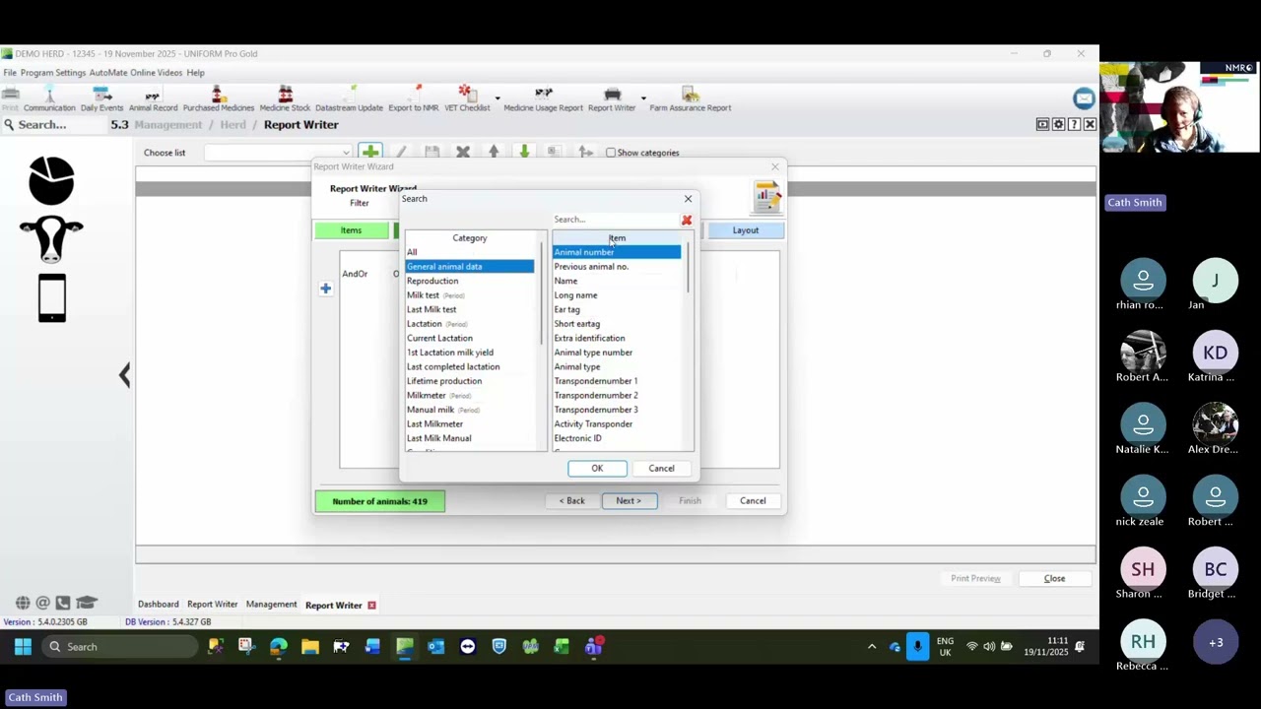The width and height of the screenshot is (1261, 709).
Task: Click Back in the wizard
Action: pyautogui.click(x=572, y=501)
